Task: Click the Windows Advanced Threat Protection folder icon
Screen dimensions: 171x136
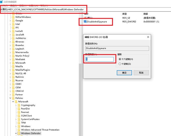Action: point(19,130)
